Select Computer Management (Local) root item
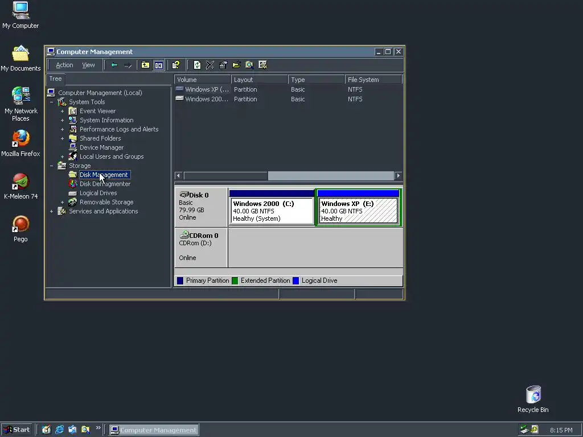The width and height of the screenshot is (583, 437). (100, 93)
